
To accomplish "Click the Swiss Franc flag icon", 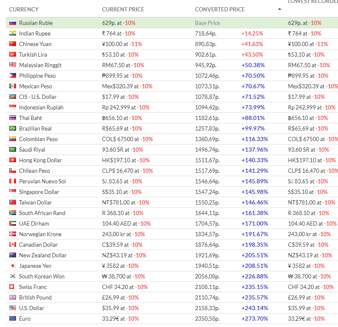I will [12, 287].
